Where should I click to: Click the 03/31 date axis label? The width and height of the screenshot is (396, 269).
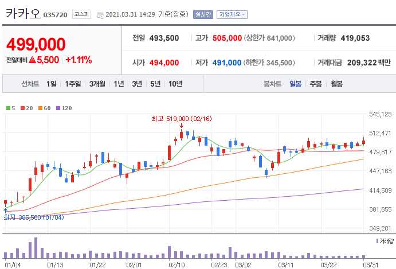[370, 265]
